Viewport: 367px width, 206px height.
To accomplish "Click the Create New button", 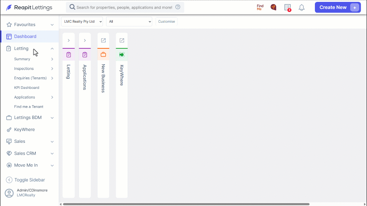I will (338, 7).
